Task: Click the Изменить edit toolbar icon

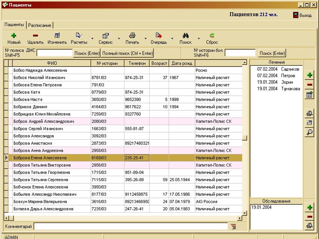Action: coord(57,36)
